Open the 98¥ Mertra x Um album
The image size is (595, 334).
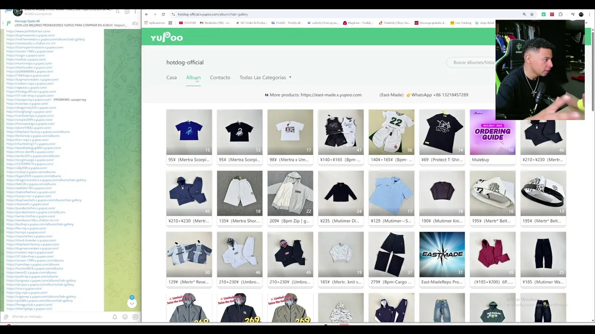(x=290, y=136)
